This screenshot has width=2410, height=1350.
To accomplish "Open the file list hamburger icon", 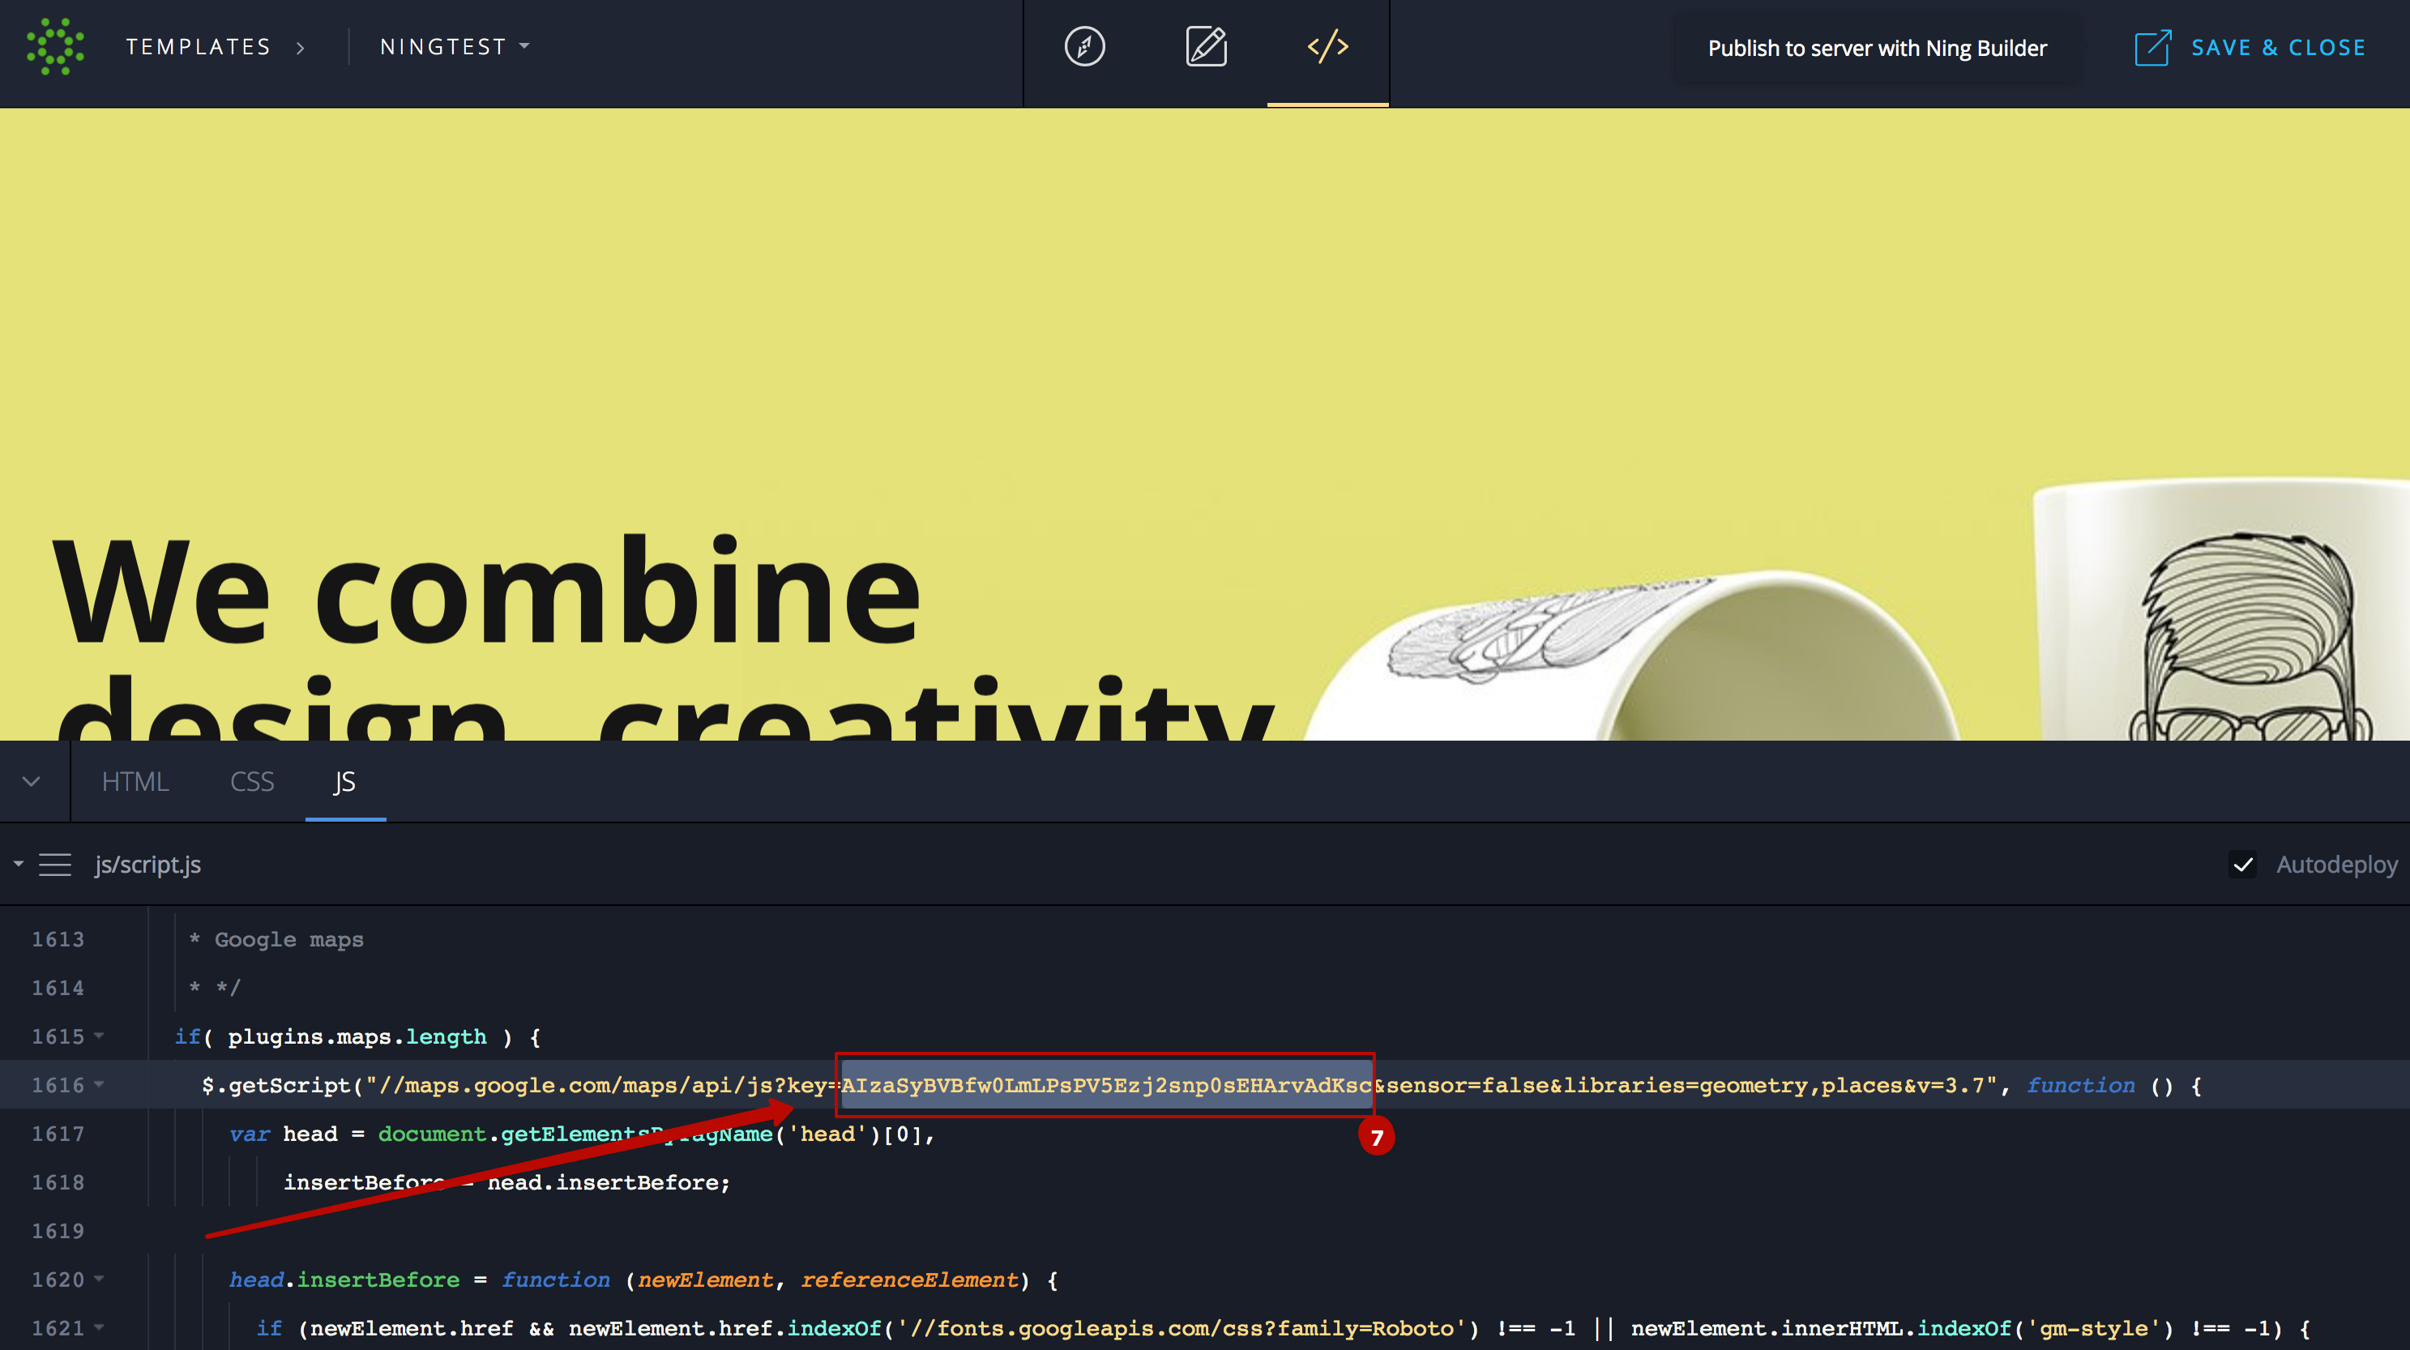I will click(55, 865).
